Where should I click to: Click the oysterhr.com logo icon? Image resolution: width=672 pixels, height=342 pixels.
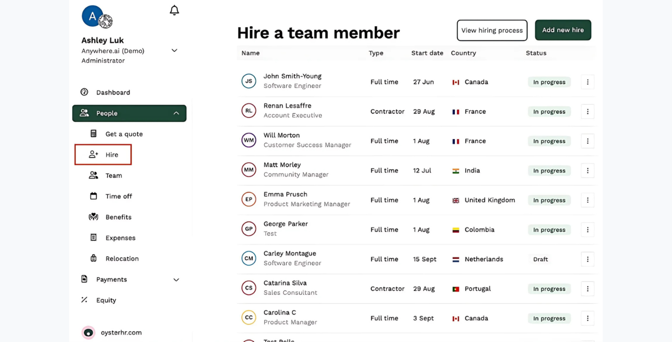[x=89, y=332]
